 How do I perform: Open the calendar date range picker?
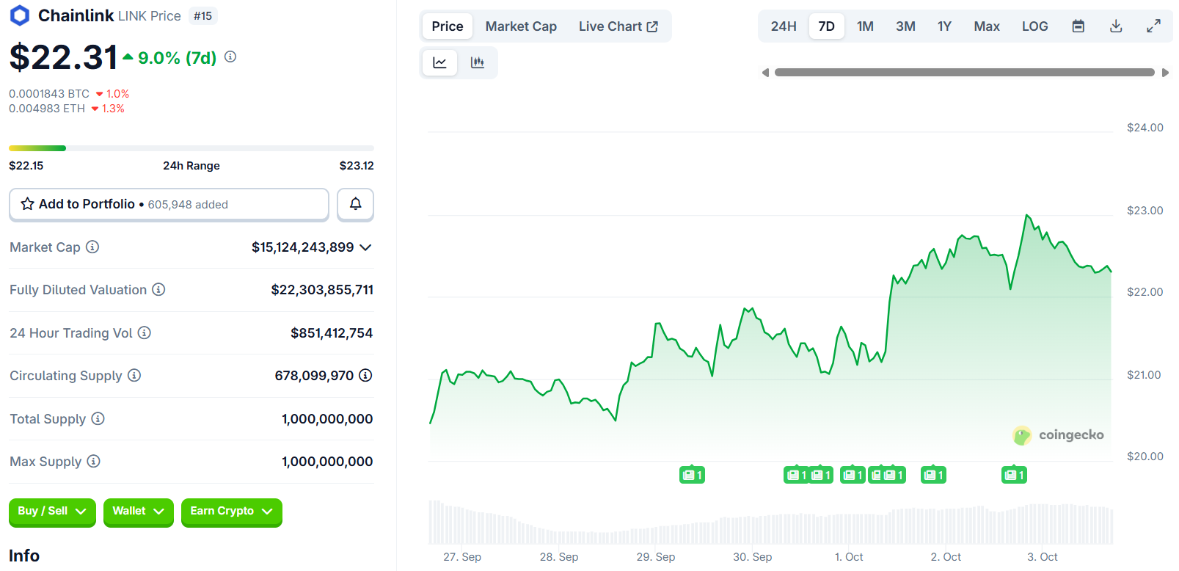tap(1078, 26)
